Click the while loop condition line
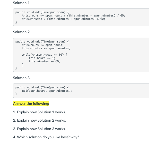The image size is (149, 143). [x=45, y=55]
